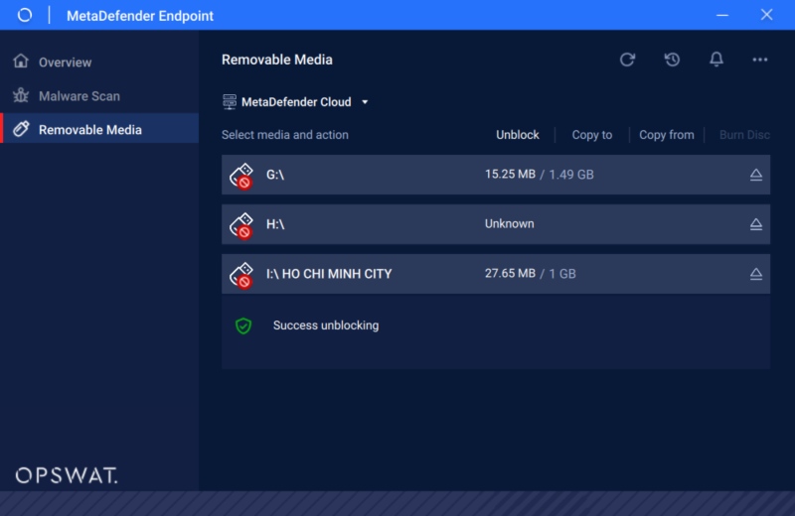Select Removable Media in sidebar
This screenshot has height=516, width=795.
click(99, 129)
